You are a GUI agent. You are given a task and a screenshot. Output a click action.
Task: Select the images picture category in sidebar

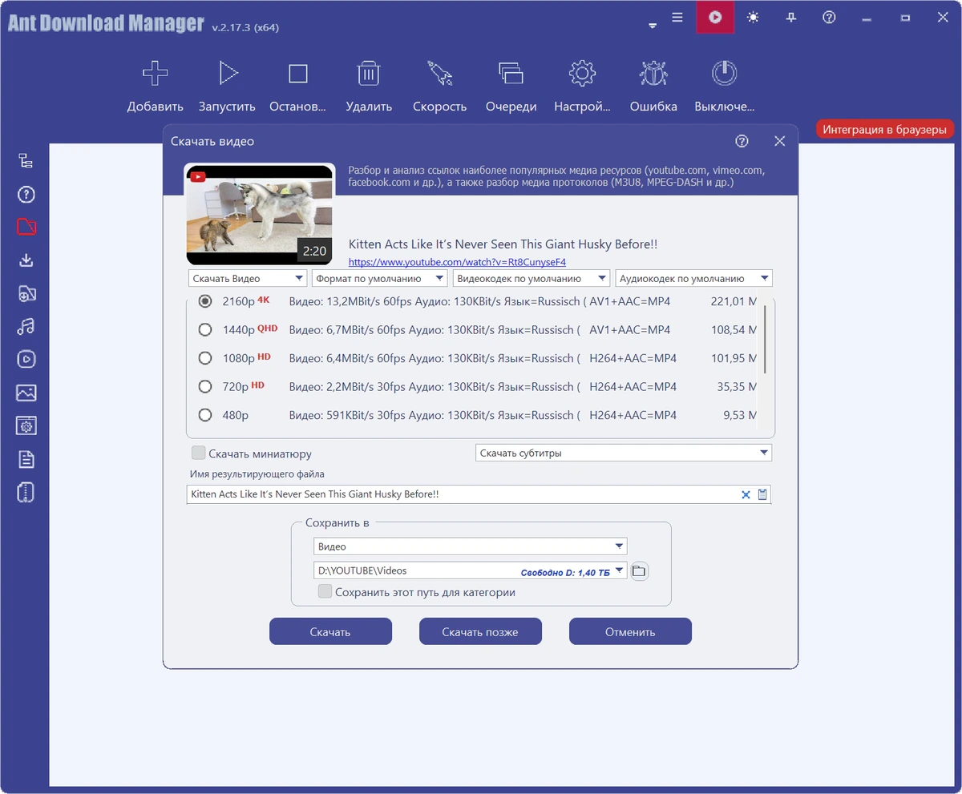26,393
